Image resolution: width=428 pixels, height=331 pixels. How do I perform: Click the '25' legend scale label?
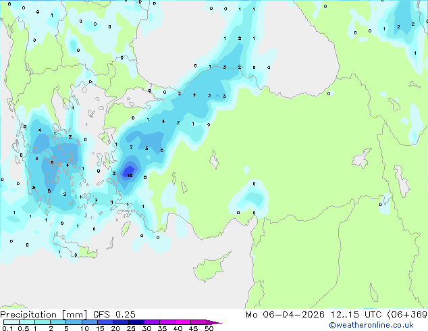click(x=131, y=328)
